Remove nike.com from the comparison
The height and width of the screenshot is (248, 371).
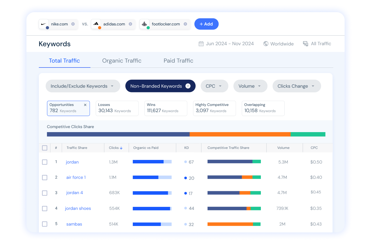pos(73,24)
